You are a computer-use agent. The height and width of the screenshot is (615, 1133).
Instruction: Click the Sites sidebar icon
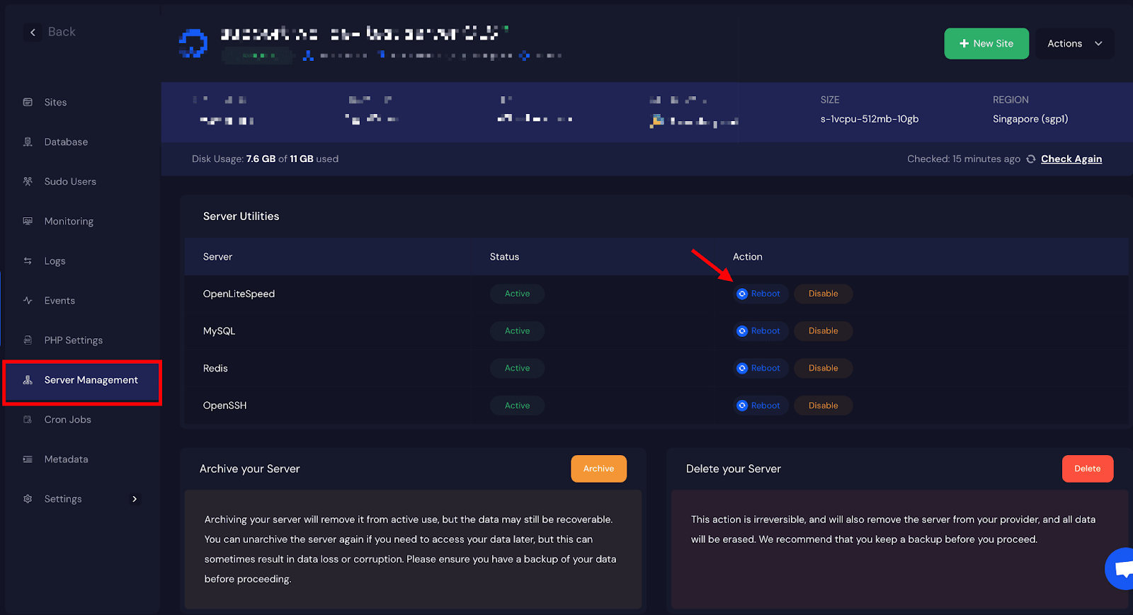pyautogui.click(x=28, y=102)
